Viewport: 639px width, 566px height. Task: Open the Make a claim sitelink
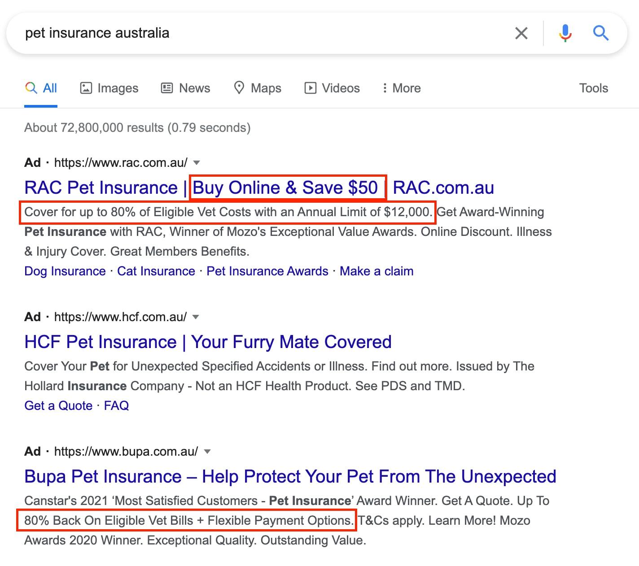click(x=376, y=271)
